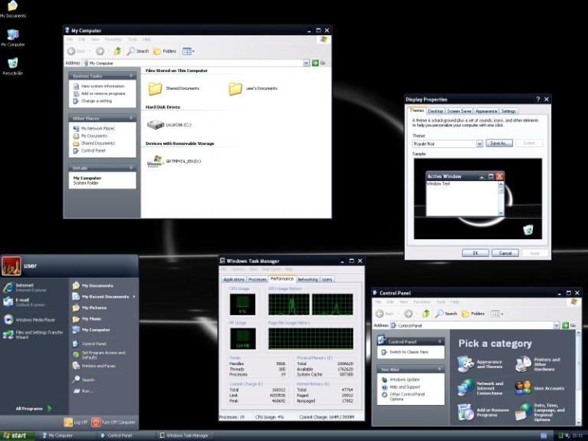Open Date, Time, Language category

point(540,413)
